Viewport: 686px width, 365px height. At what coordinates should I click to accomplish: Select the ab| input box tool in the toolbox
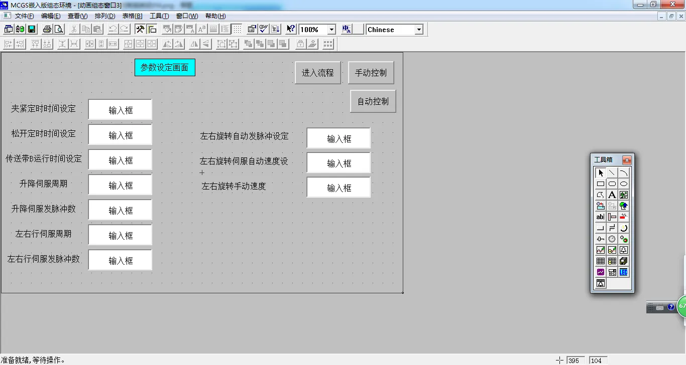coord(600,216)
